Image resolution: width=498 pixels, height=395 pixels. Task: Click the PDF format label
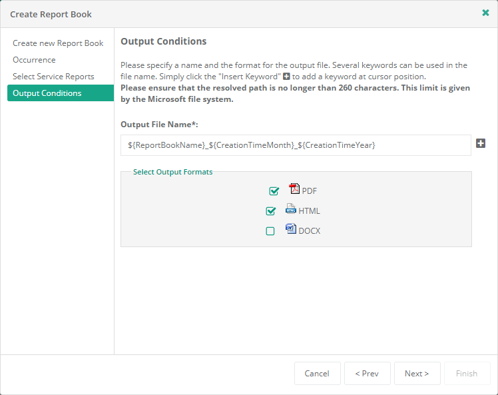point(309,191)
